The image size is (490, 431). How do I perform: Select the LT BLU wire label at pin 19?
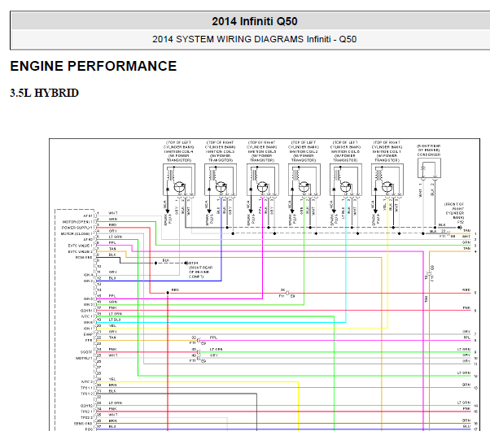point(116,320)
